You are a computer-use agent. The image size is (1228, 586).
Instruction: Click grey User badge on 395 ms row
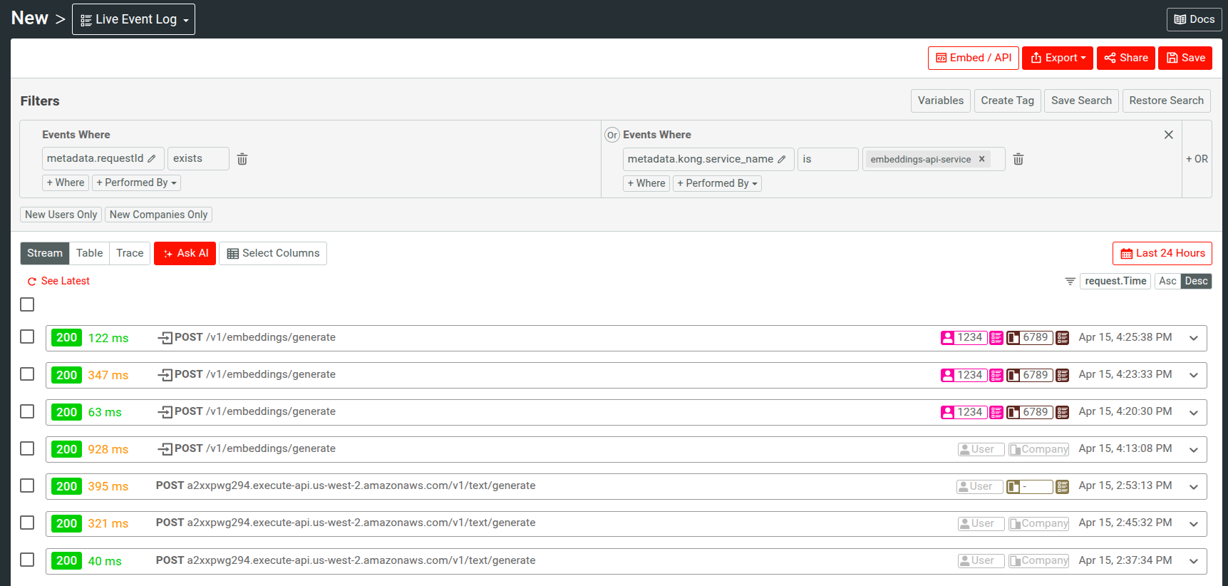pyautogui.click(x=979, y=487)
